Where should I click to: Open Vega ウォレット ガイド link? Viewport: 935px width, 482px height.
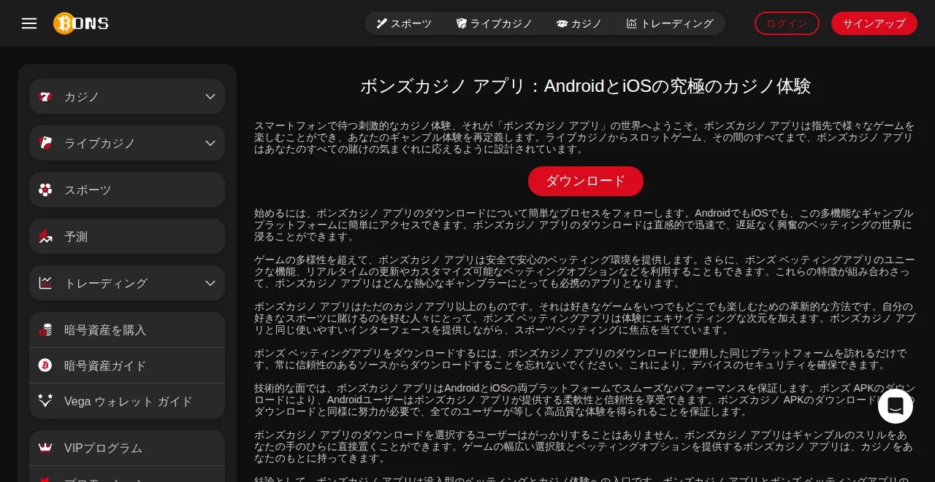(127, 401)
